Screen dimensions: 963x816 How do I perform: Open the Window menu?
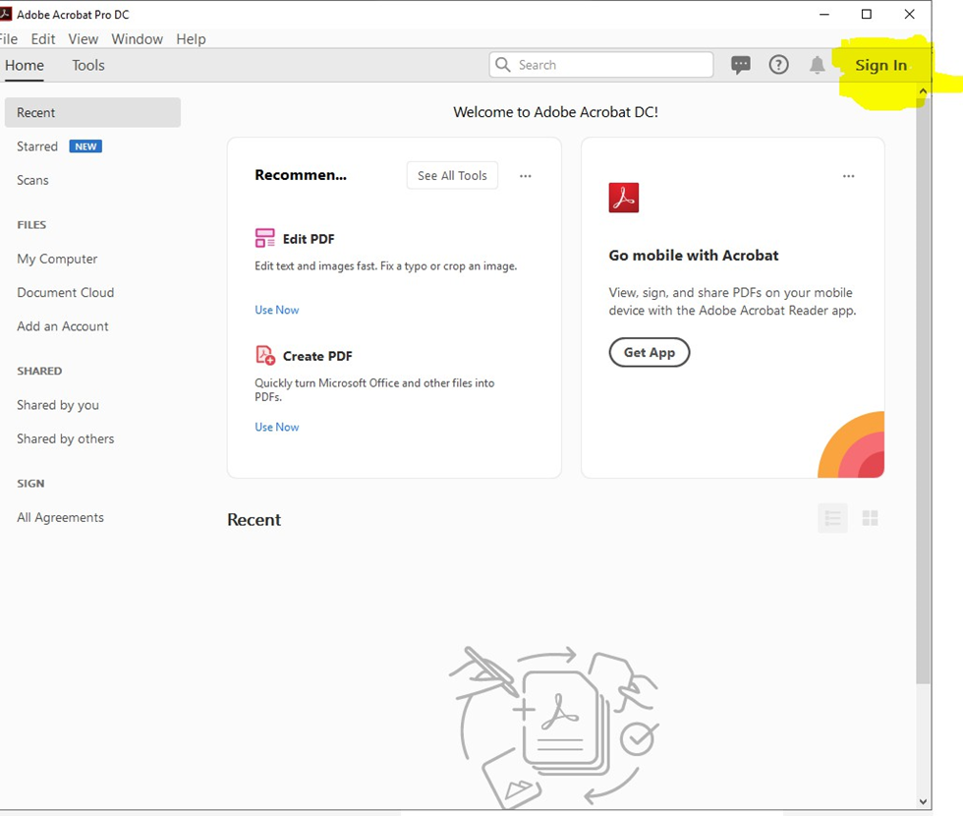coord(137,38)
